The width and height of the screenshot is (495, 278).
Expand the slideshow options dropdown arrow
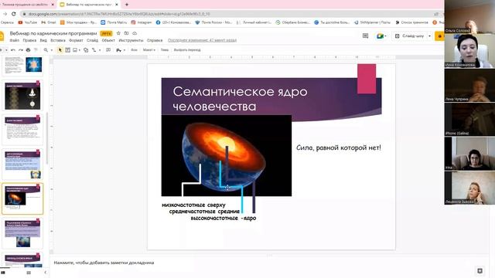pos(429,36)
